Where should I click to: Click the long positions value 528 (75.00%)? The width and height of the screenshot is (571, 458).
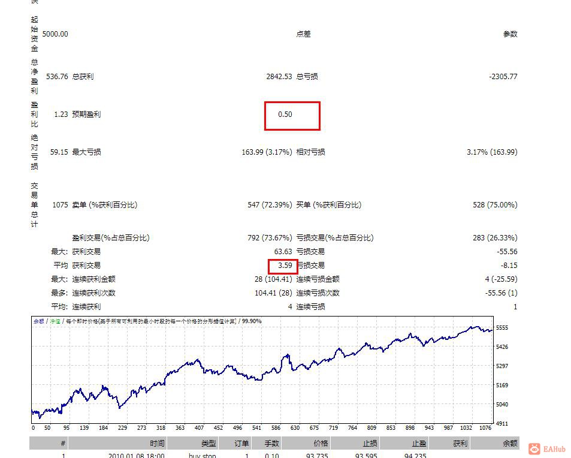pyautogui.click(x=496, y=205)
